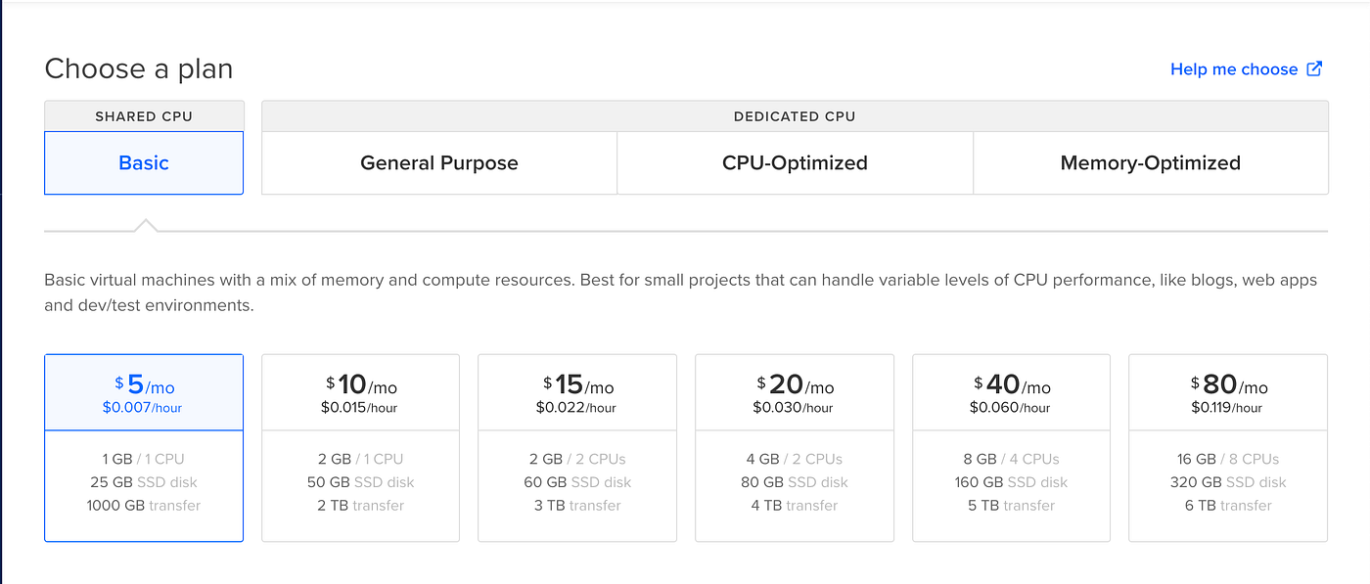
Task: Switch to the Memory-Optimized tab
Action: [1151, 163]
